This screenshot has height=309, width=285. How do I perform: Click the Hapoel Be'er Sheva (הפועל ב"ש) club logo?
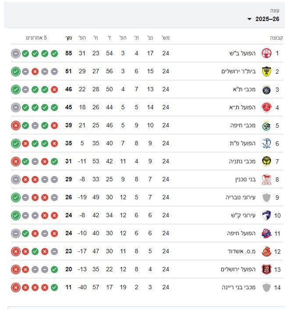tap(266, 54)
